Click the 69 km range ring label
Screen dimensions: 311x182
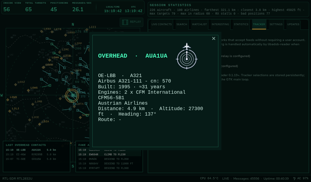pyautogui.click(x=80, y=82)
